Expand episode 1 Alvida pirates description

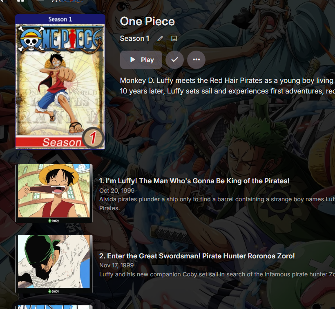coord(217,204)
